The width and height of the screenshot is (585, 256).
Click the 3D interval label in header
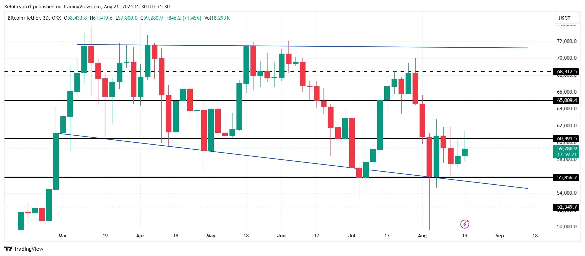46,18
